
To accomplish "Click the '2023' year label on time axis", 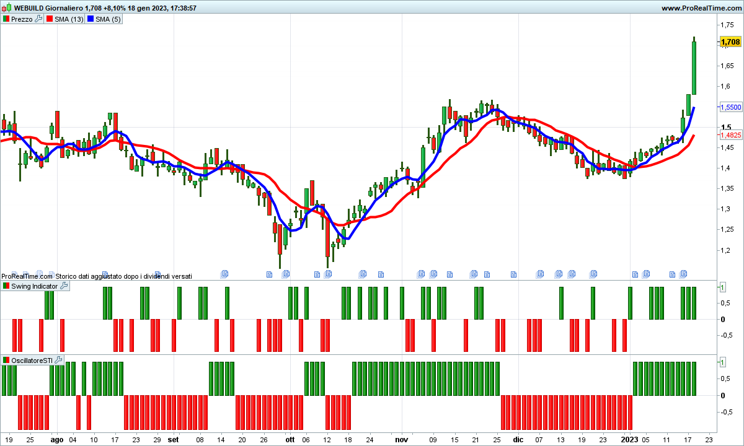I will [630, 440].
